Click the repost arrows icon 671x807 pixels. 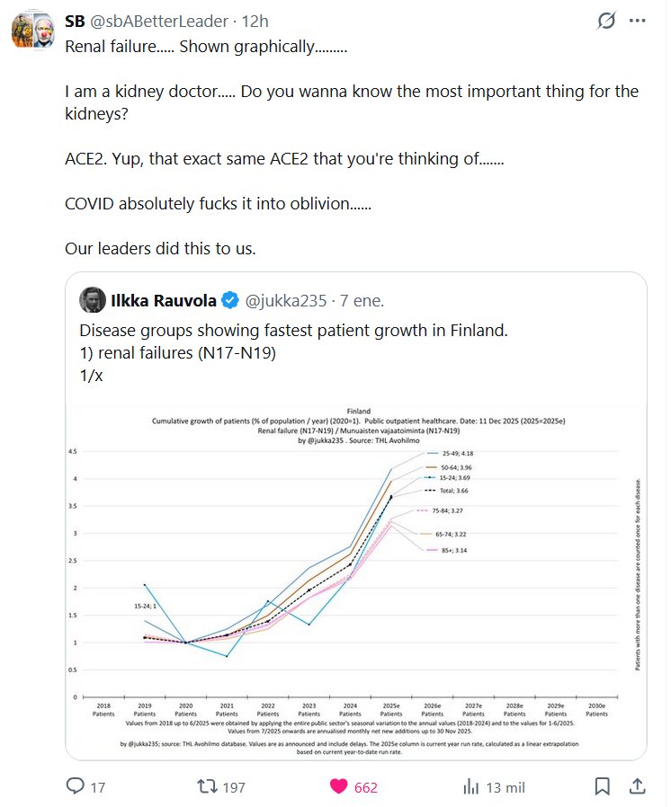click(x=208, y=786)
